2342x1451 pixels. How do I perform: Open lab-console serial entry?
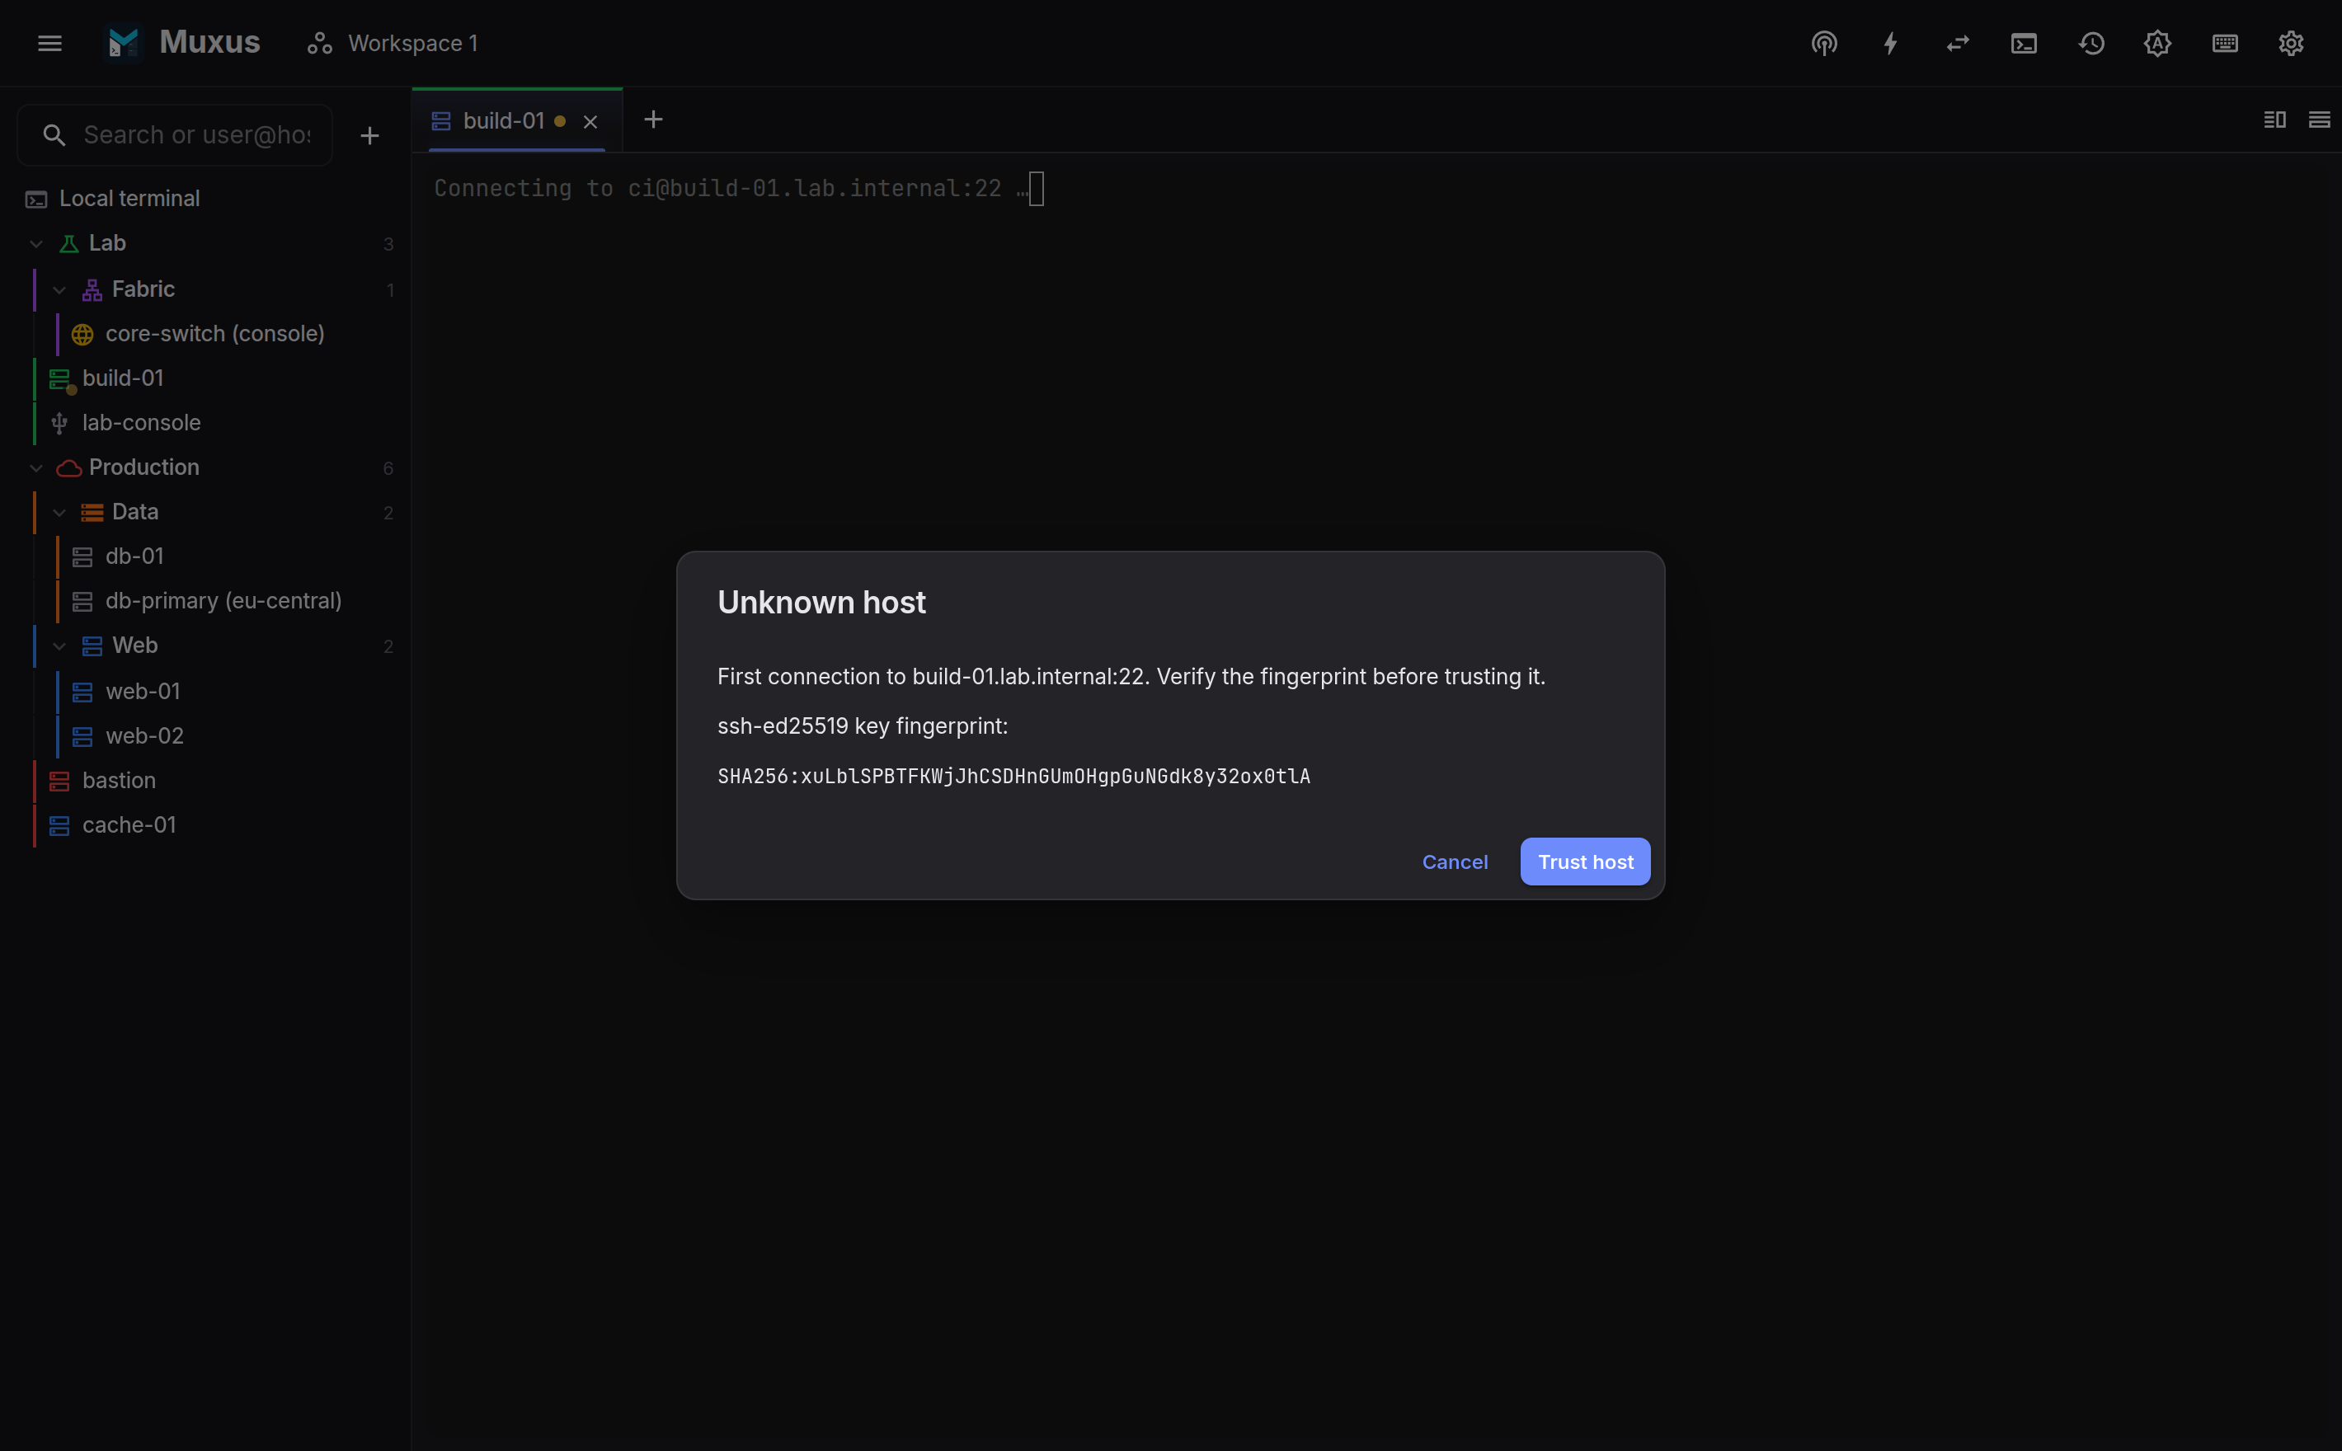click(141, 423)
